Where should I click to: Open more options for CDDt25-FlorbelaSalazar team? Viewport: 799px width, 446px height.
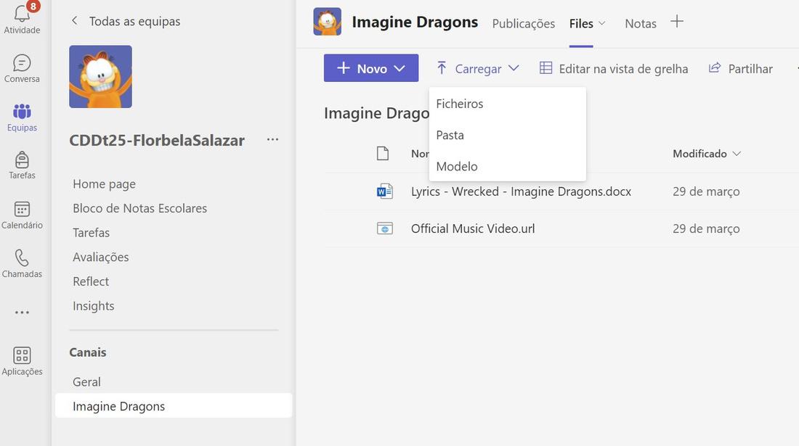click(x=272, y=139)
